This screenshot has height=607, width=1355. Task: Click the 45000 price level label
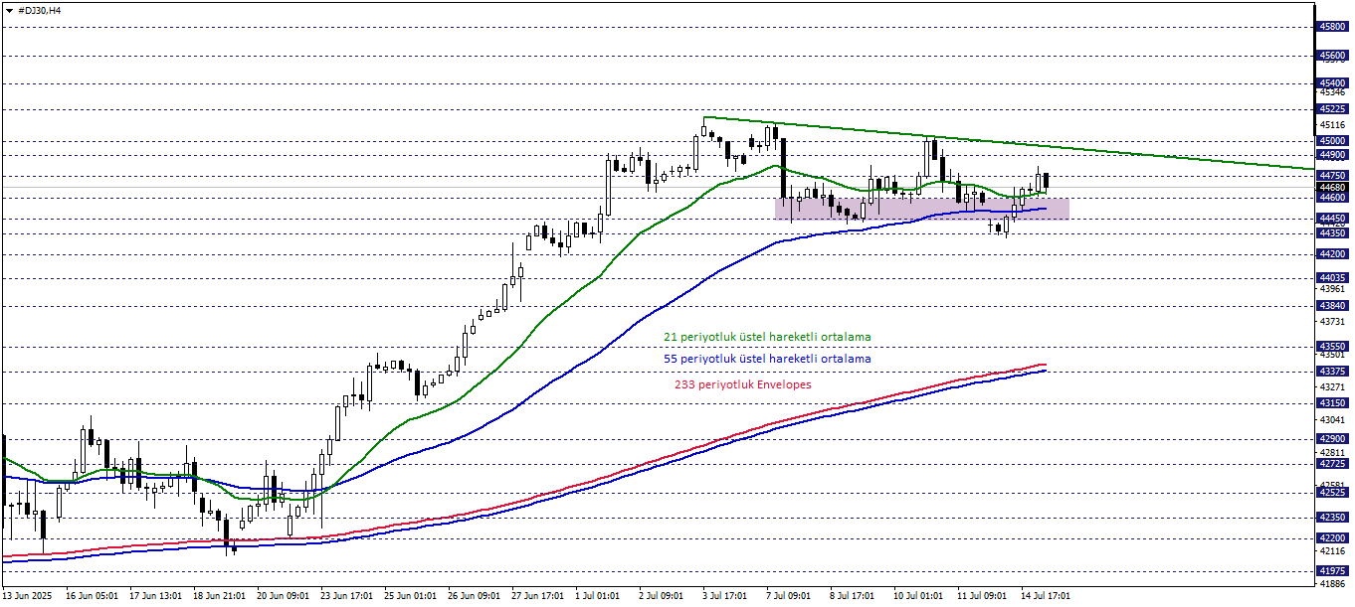tap(1332, 142)
